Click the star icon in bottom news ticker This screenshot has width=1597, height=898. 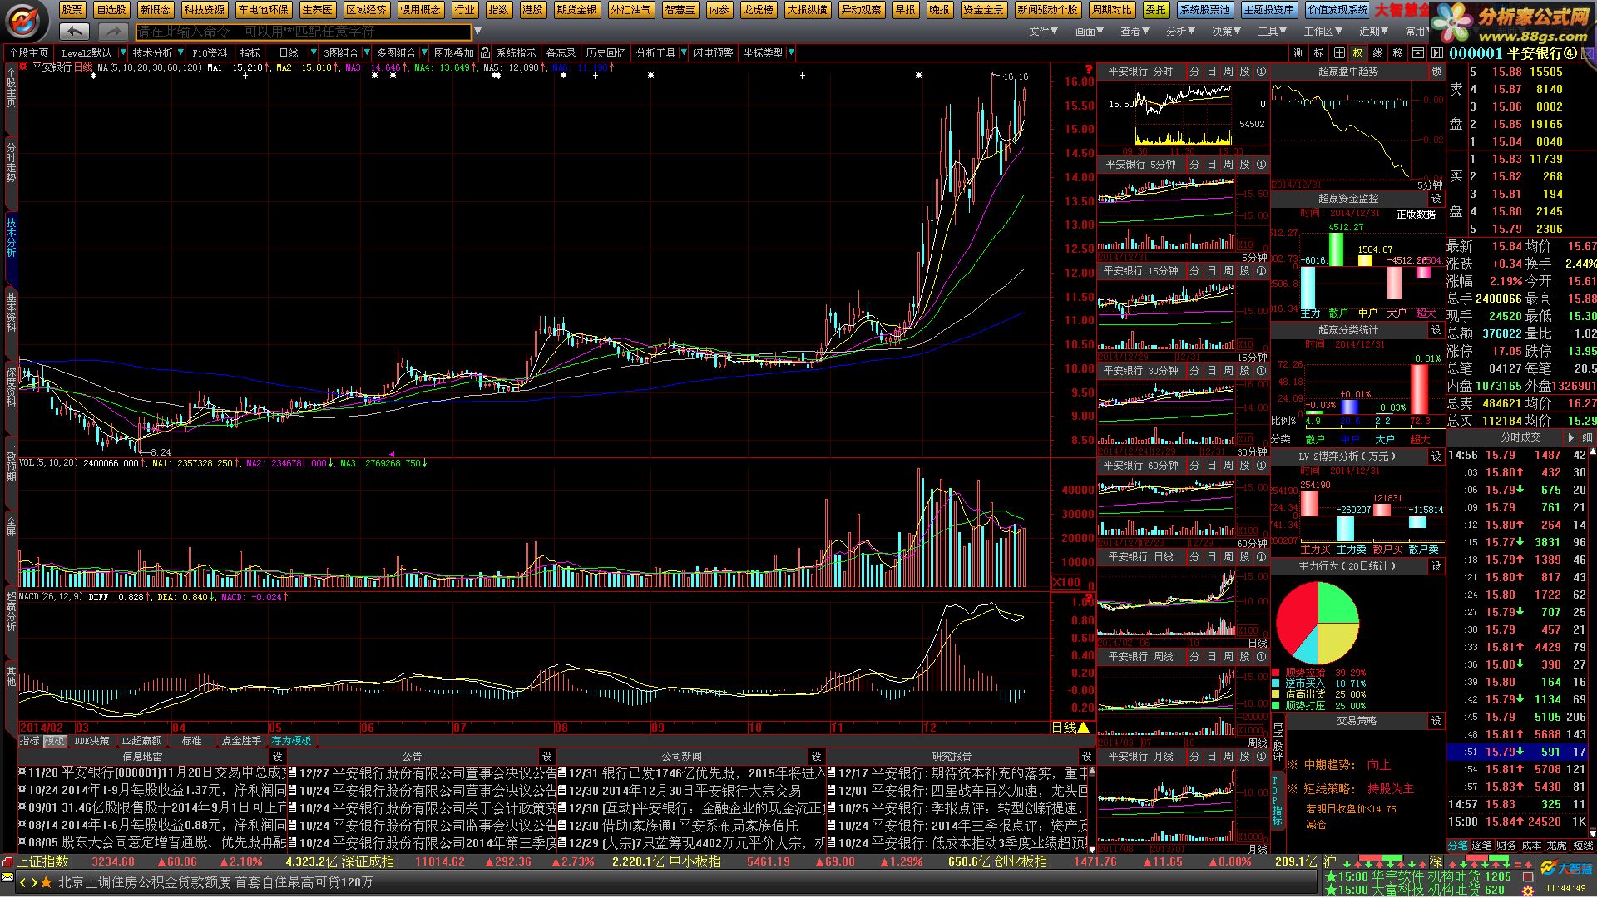(x=46, y=882)
